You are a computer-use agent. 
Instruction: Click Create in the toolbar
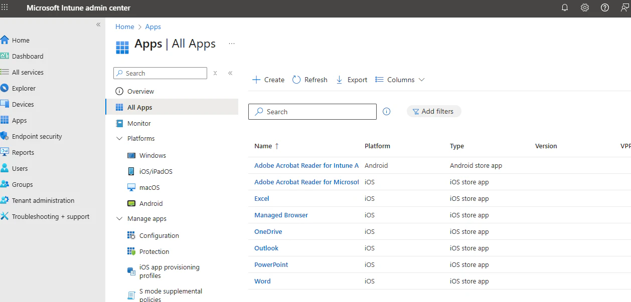point(268,80)
